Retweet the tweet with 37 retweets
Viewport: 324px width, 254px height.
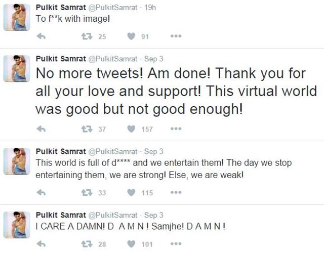[x=87, y=129]
